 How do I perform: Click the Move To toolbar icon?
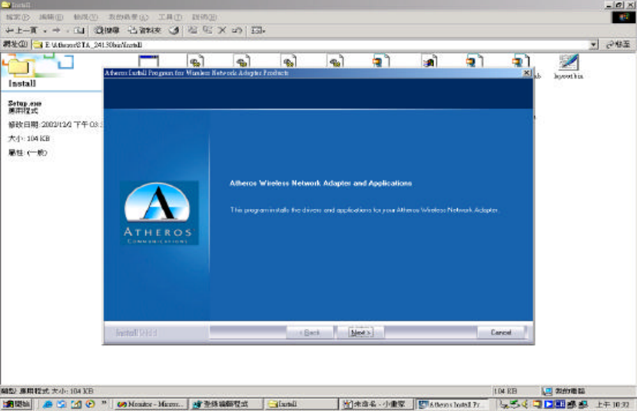(x=193, y=30)
